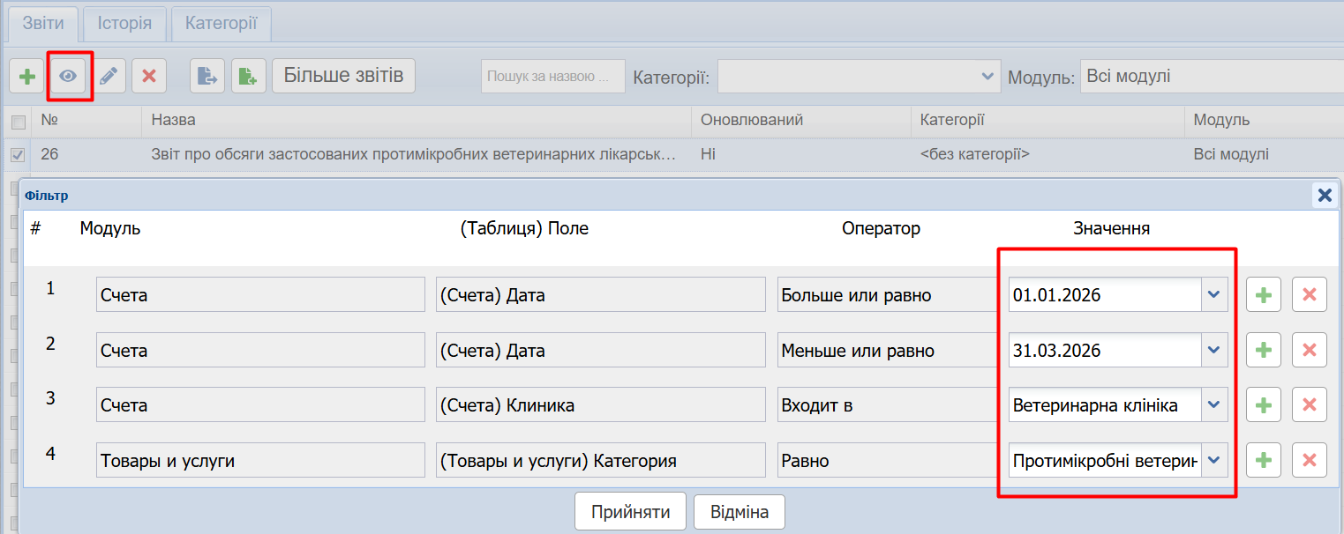Image resolution: width=1344 pixels, height=534 pixels.
Task: Open the Протимікробні ветерин value dropdown
Action: click(x=1214, y=460)
